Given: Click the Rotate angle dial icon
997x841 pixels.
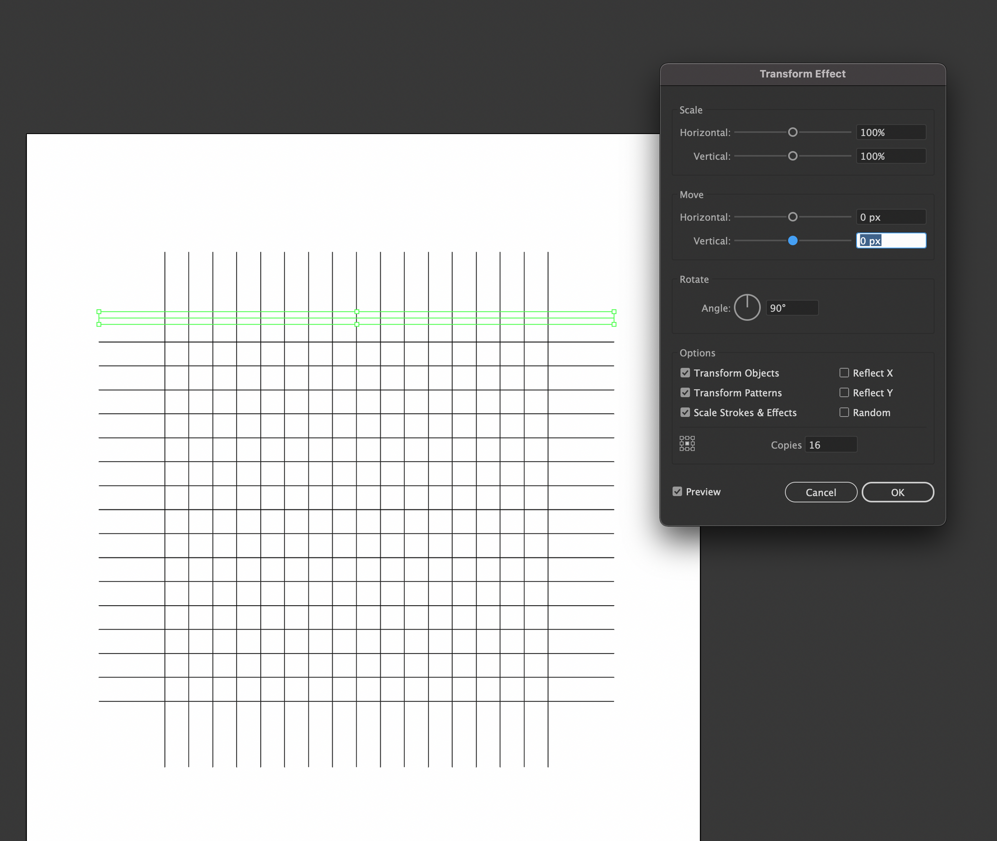Looking at the screenshot, I should click(747, 308).
